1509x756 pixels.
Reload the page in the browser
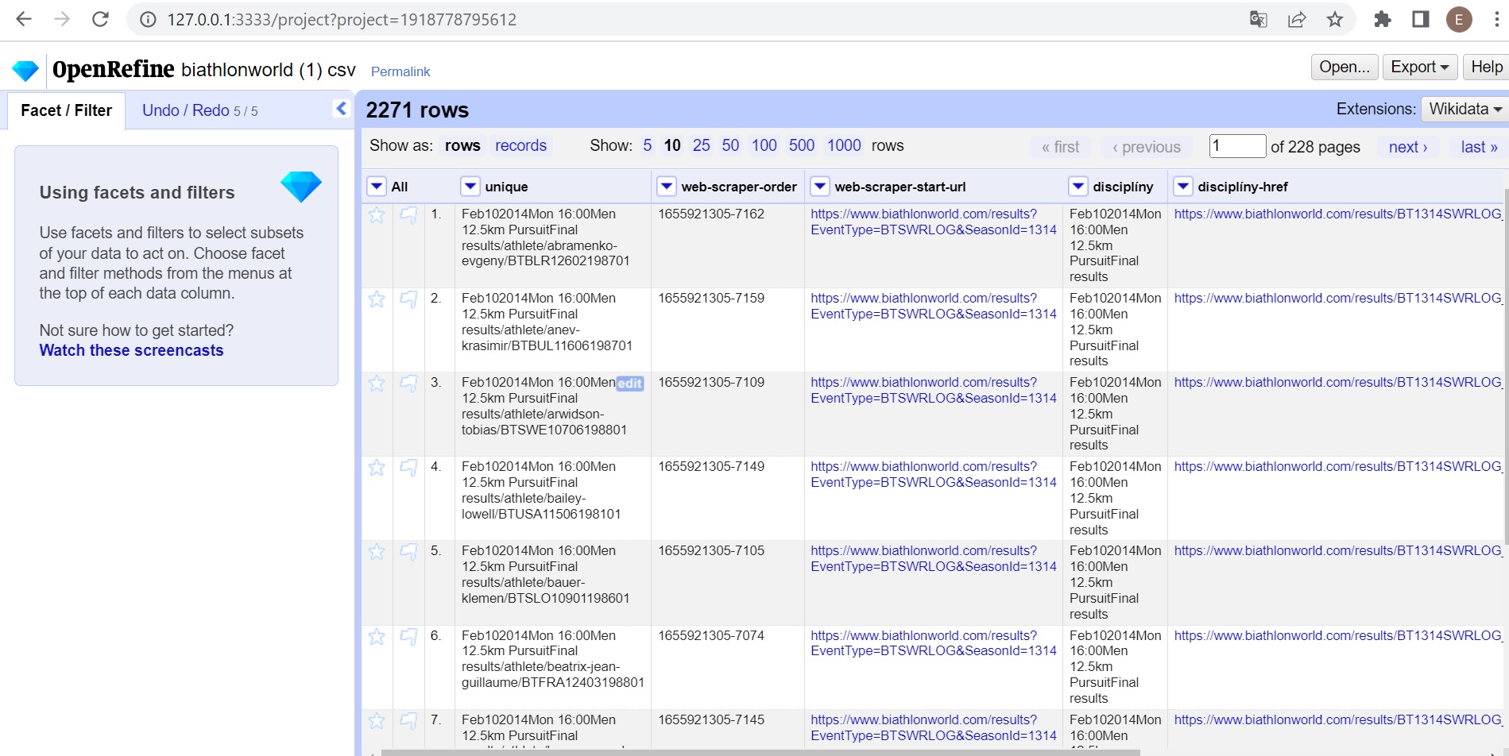100,19
